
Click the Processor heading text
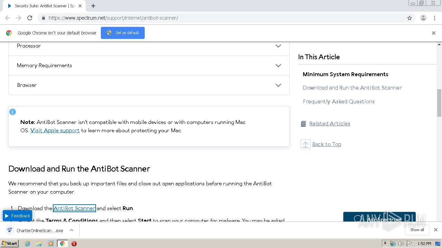(x=29, y=46)
